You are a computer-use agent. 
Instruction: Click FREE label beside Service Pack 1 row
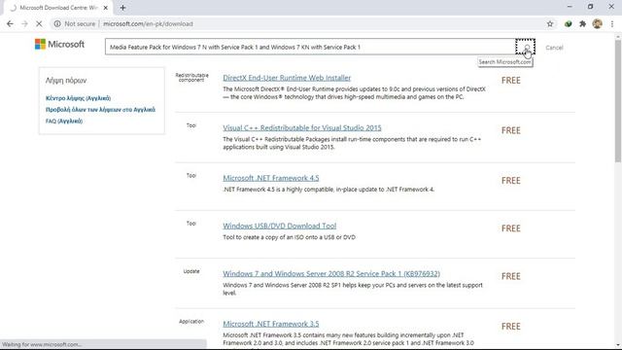tap(511, 276)
